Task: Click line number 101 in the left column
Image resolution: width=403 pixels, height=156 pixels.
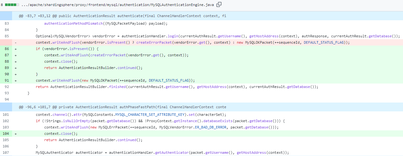Action: (7, 115)
